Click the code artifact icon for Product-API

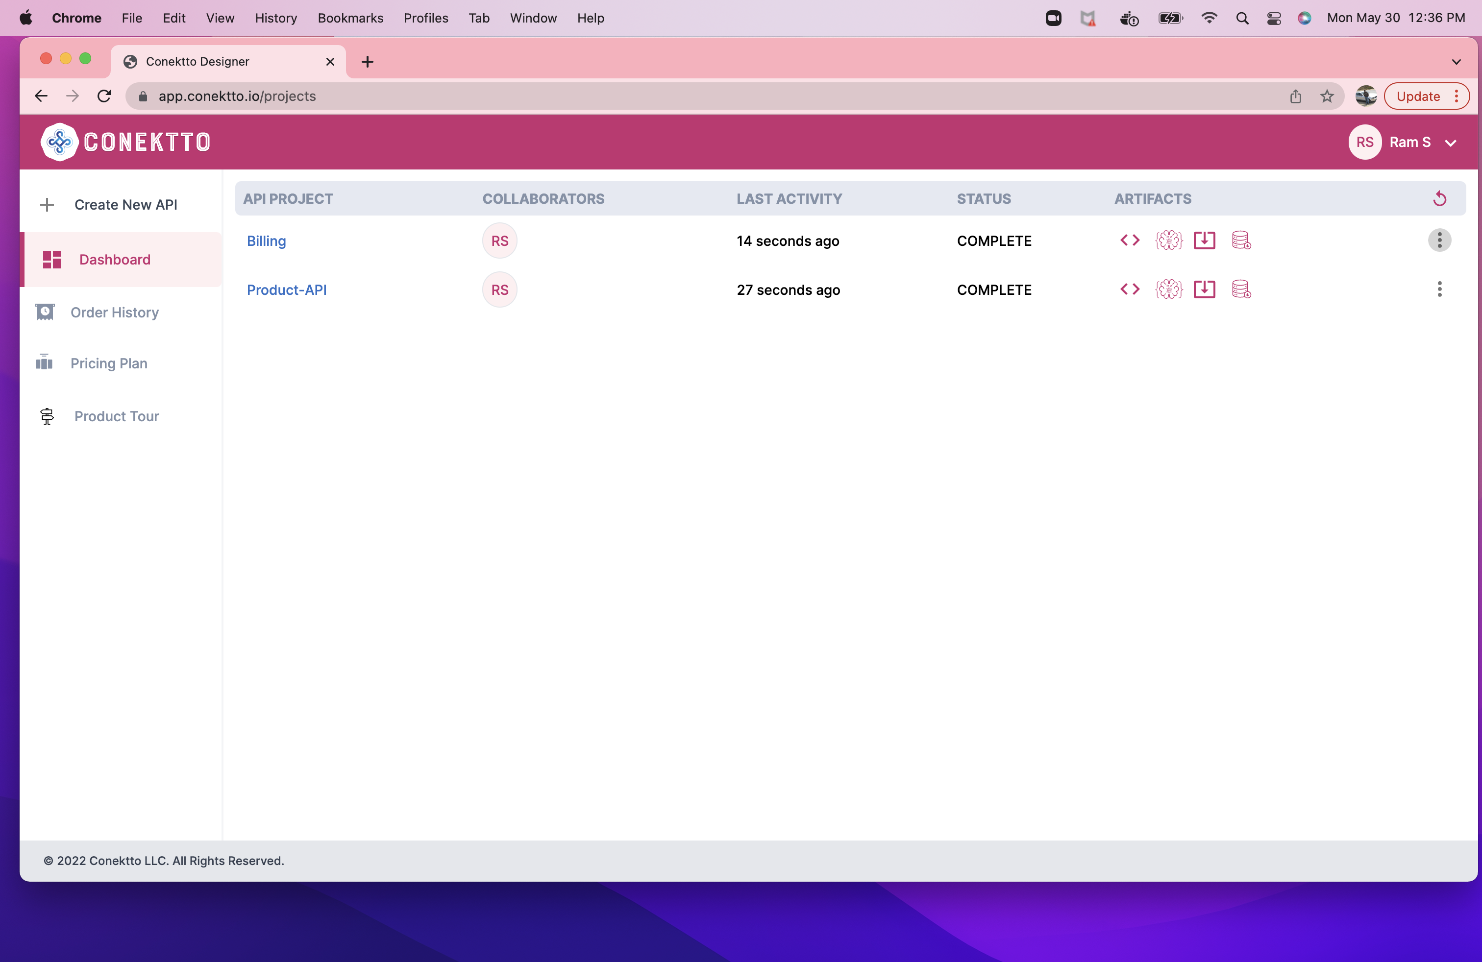pos(1130,289)
